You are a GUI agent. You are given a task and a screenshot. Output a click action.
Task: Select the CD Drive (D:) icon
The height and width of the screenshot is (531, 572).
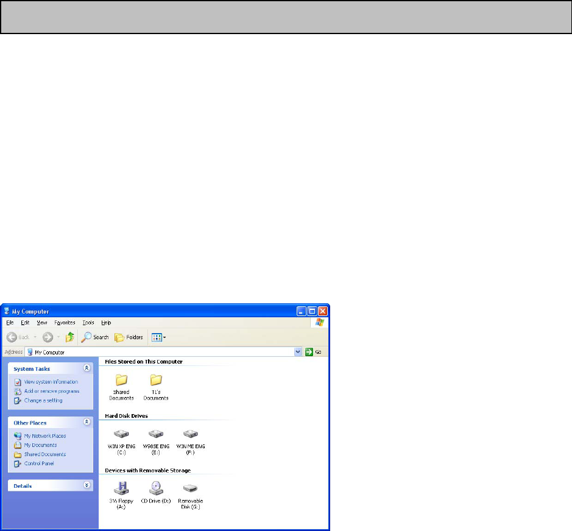(156, 488)
